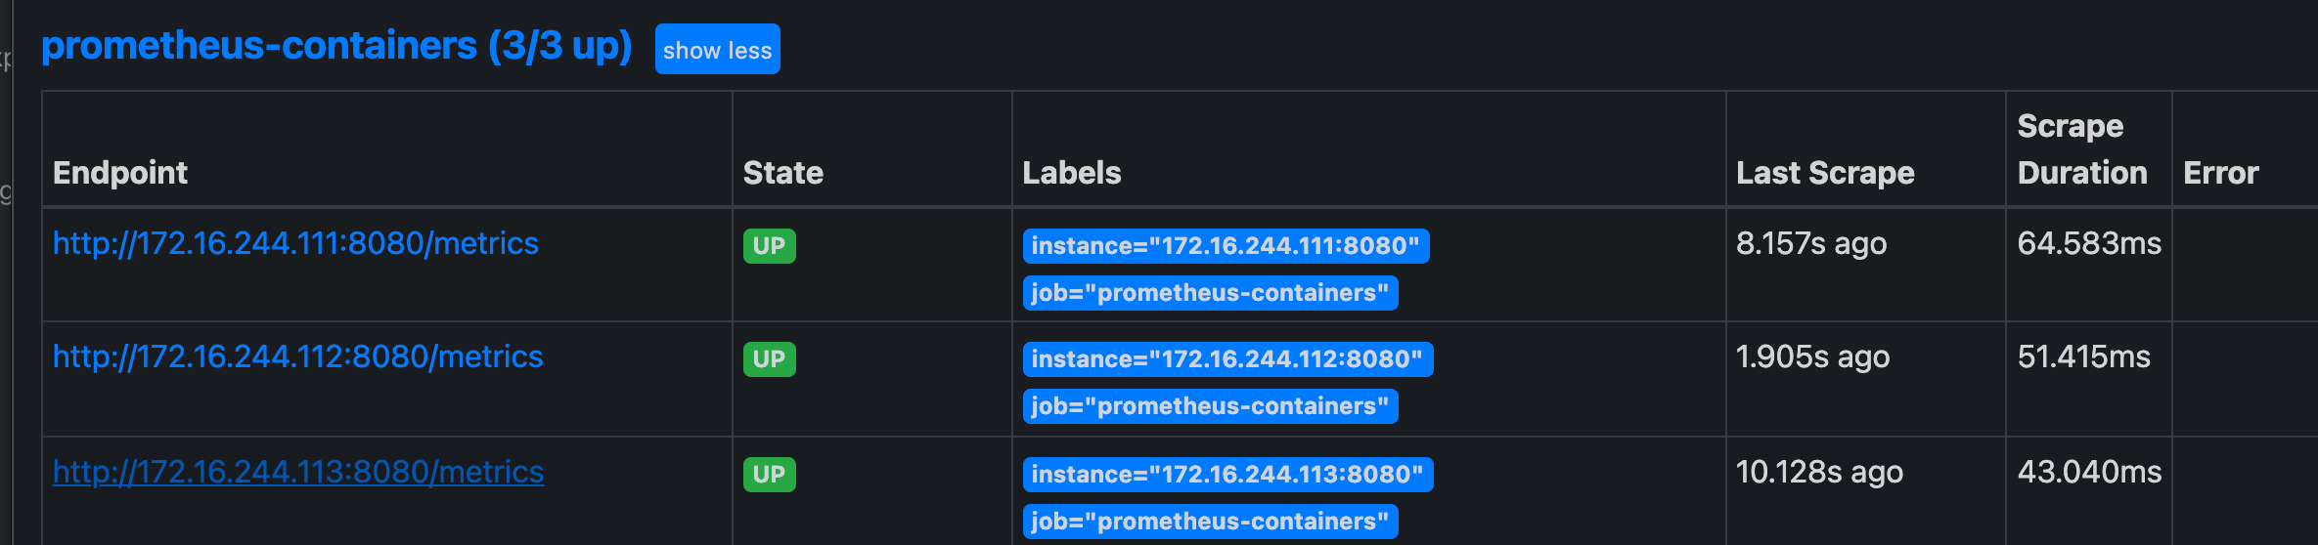Screen dimensions: 2318x545
Task: Select the instance="172.16.244.111:8080" label badge
Action: point(1226,246)
